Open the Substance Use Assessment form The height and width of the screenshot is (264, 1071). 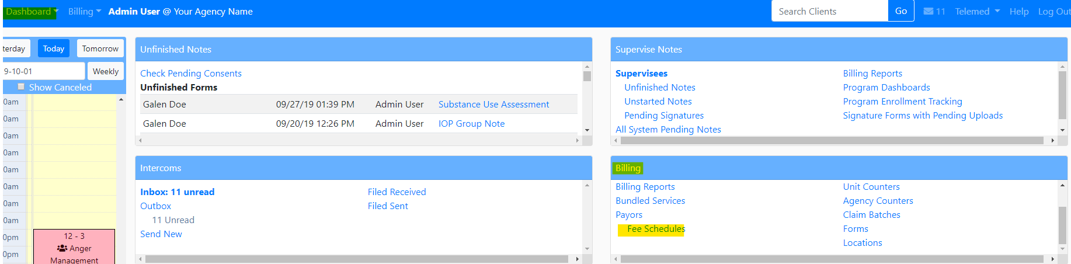[493, 105]
